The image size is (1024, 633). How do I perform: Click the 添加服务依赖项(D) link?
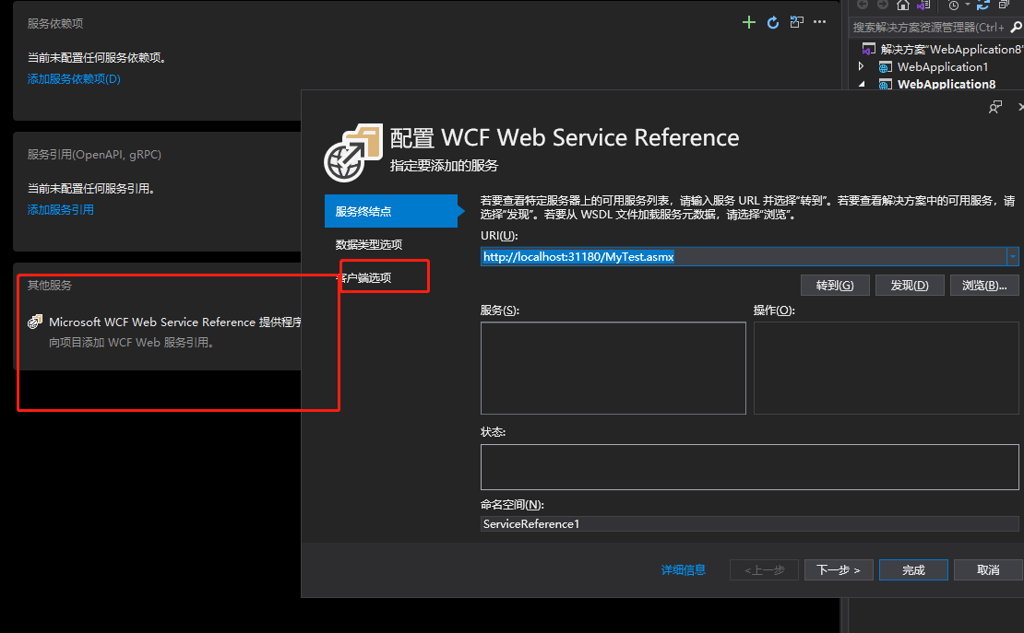pyautogui.click(x=74, y=79)
